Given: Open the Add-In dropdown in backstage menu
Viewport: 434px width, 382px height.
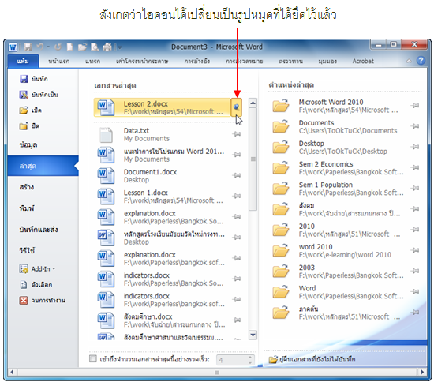Looking at the screenshot, I should point(37,269).
